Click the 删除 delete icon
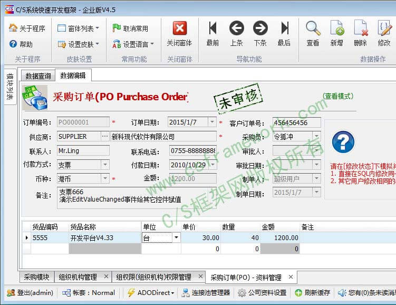This screenshot has width=396, height=305. pyautogui.click(x=360, y=28)
